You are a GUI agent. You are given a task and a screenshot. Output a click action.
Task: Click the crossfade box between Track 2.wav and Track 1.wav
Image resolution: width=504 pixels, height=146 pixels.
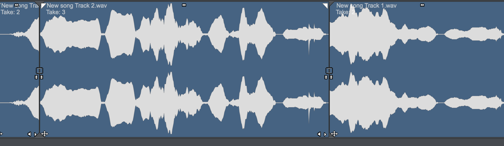point(329,71)
